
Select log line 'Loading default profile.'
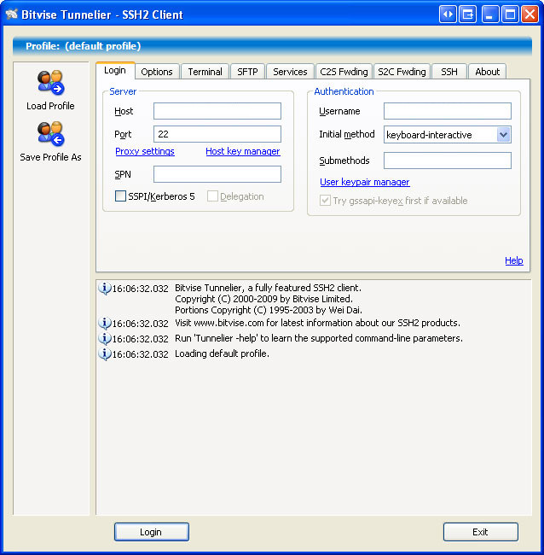(222, 353)
